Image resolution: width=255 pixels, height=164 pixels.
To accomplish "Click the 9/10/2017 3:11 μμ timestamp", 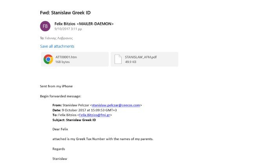I will [68, 29].
